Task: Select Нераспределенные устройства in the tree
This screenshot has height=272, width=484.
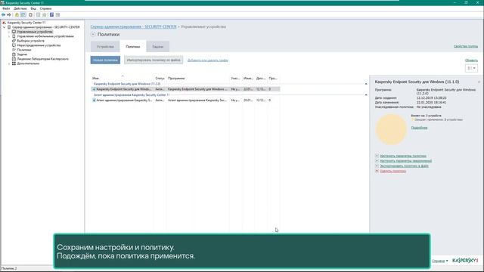Action: [39, 45]
